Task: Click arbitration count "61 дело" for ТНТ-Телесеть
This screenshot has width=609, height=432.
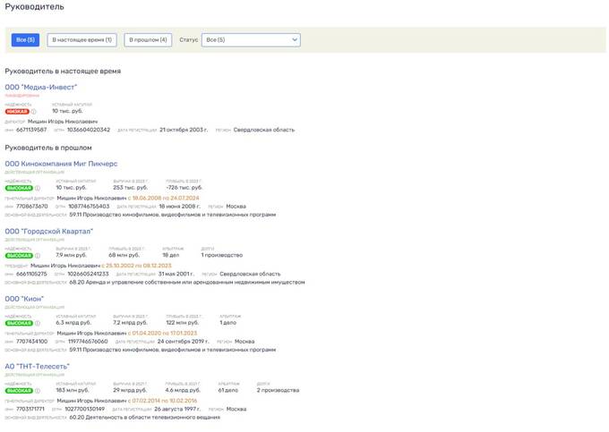Action: (x=228, y=391)
